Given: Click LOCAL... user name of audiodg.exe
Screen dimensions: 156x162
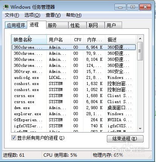Looking at the screenshot, I should [57, 77].
